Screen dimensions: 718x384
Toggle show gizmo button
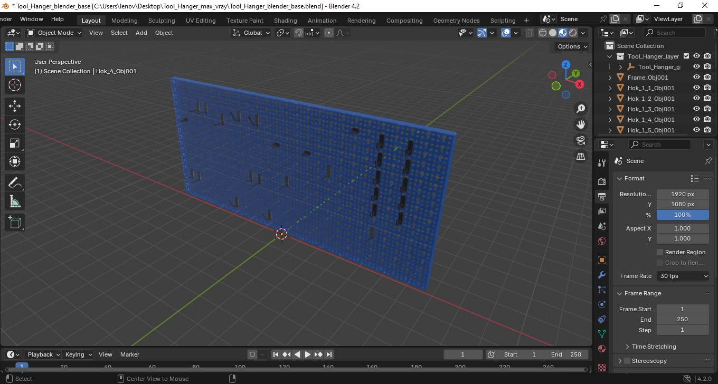(481, 33)
